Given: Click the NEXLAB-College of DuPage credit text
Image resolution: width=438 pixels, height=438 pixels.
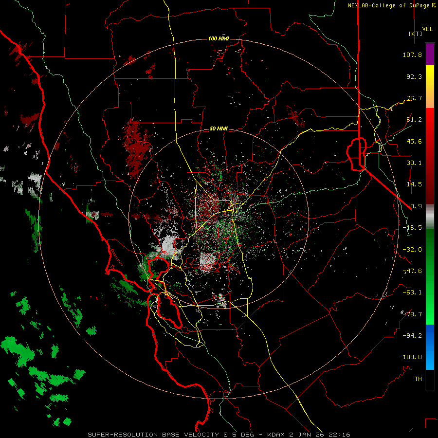Looking at the screenshot, I should [391, 5].
